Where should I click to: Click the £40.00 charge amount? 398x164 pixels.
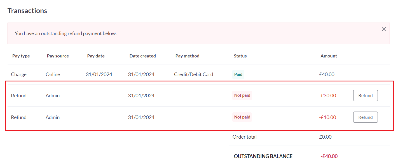[x=327, y=74]
